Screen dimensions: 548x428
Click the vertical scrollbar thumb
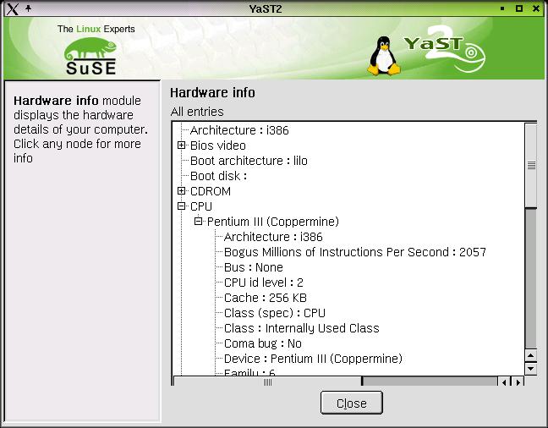point(531,165)
